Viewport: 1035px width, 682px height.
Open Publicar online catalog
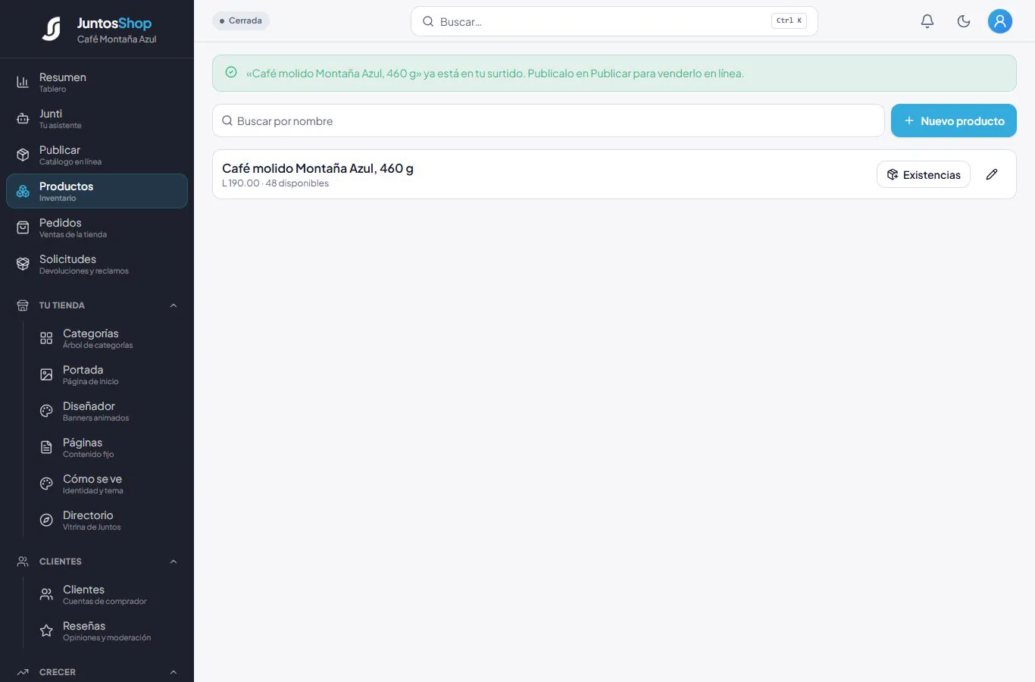(97, 155)
